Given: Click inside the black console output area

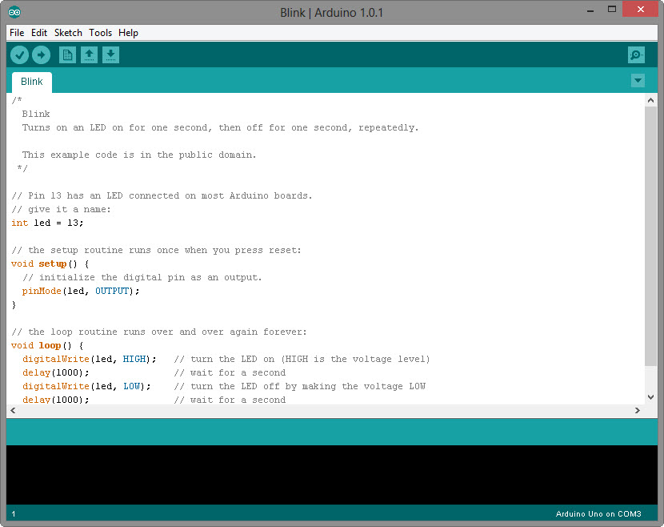Looking at the screenshot, I should 331,474.
